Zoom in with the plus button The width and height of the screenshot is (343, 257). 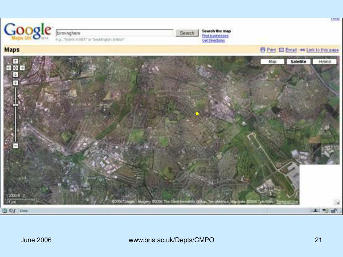click(x=15, y=83)
